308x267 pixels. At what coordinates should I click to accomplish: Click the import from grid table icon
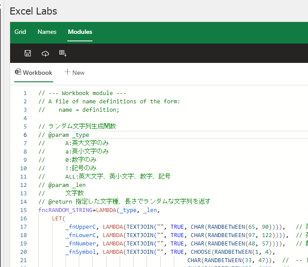(63, 53)
